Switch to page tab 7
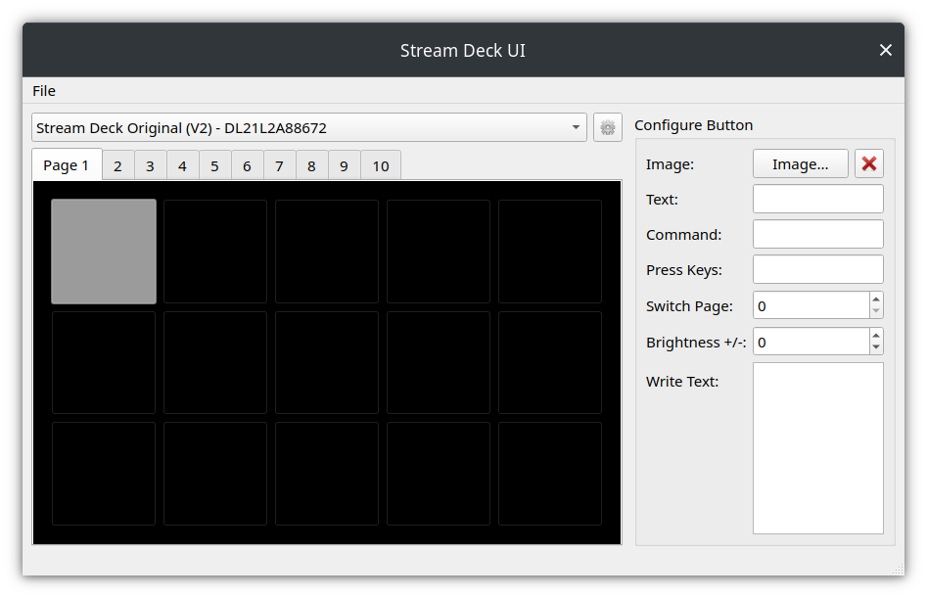 [280, 166]
